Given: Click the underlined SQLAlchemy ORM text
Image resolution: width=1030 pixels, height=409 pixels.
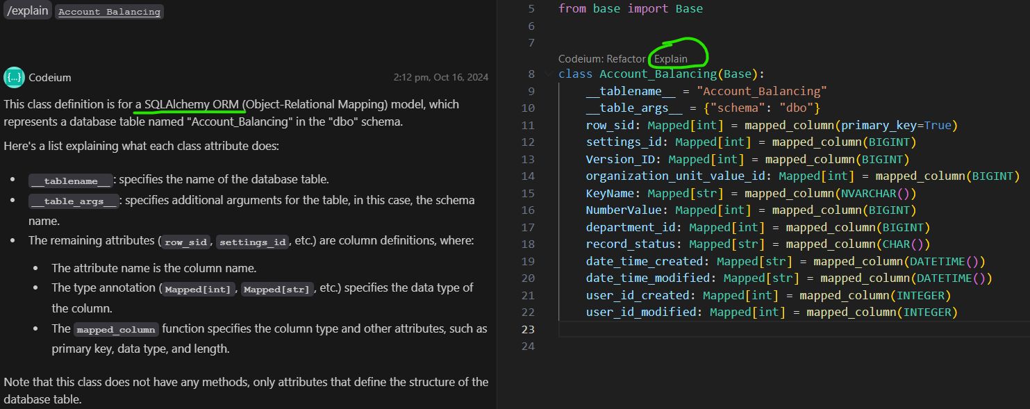Looking at the screenshot, I should tap(189, 104).
